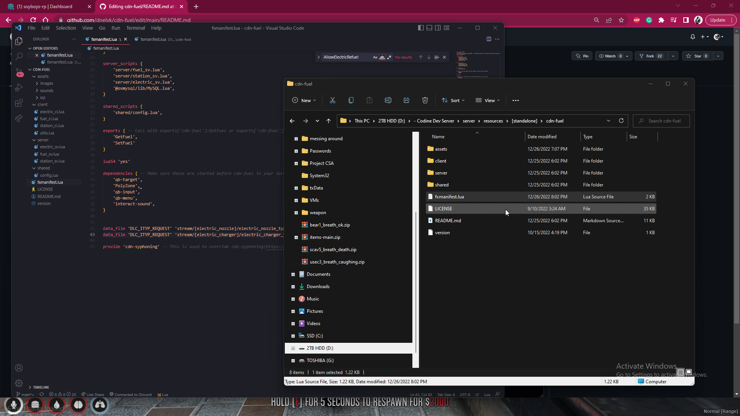
Task: Switch File Explorer to details view layout
Action: pyautogui.click(x=681, y=372)
